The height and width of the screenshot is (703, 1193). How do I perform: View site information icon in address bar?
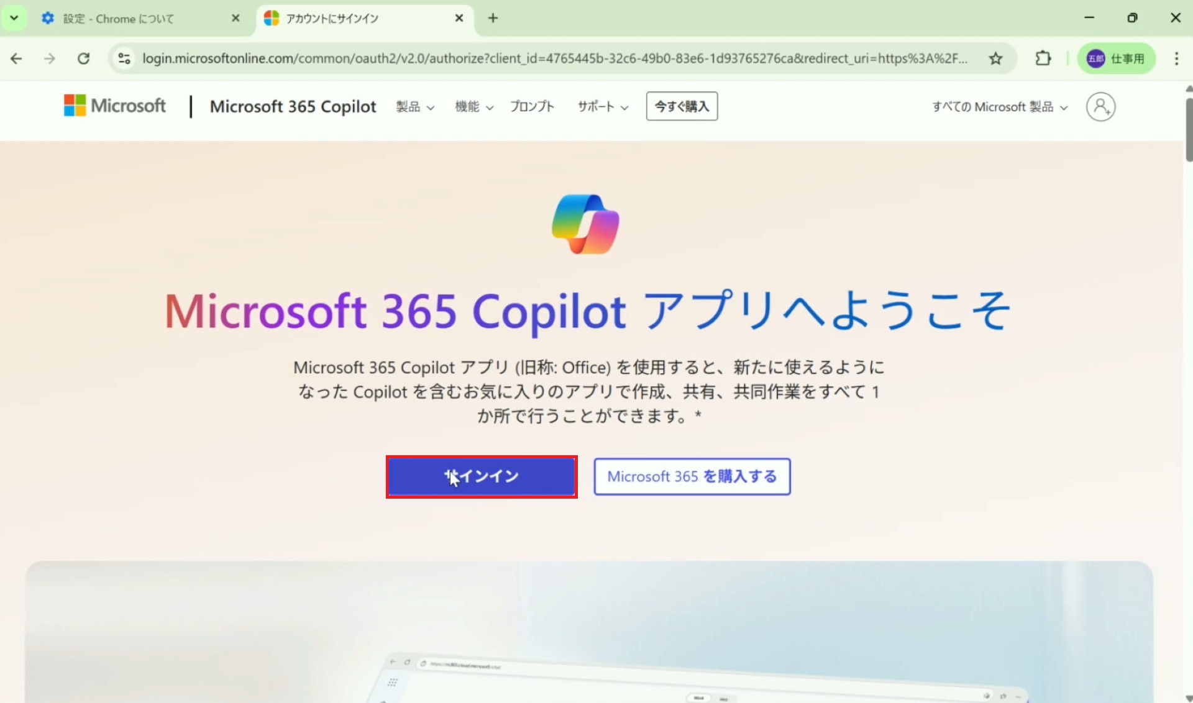click(124, 58)
